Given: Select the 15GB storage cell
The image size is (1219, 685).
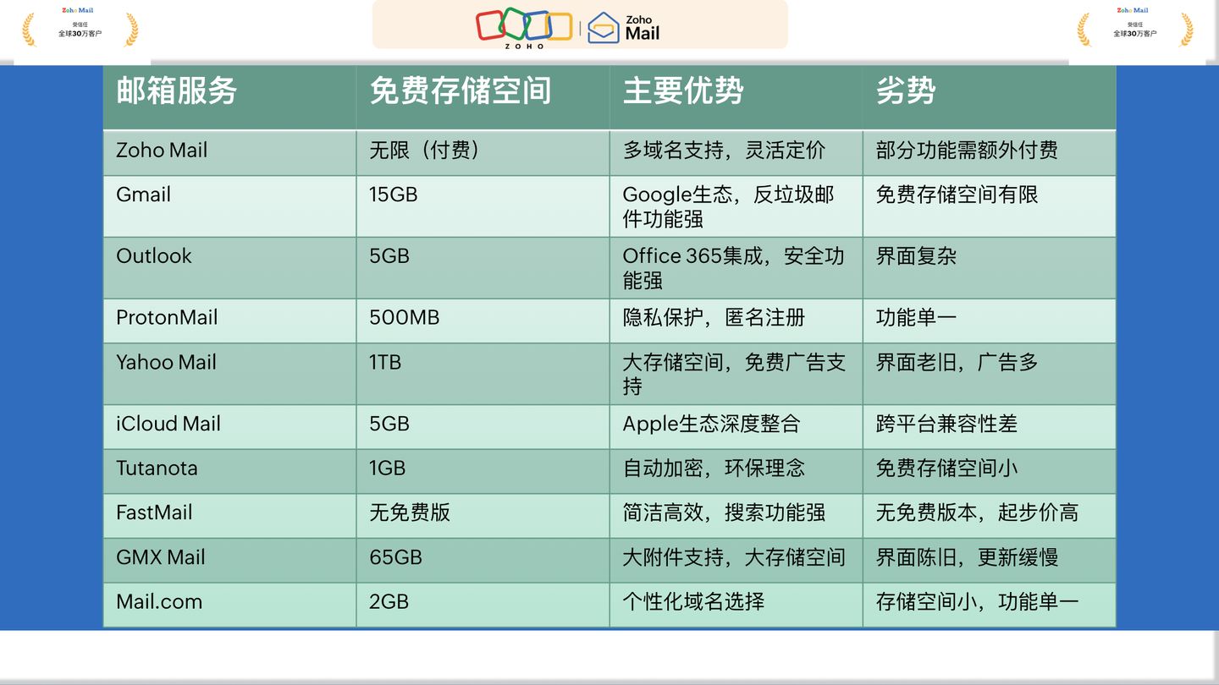Looking at the screenshot, I should click(x=483, y=206).
